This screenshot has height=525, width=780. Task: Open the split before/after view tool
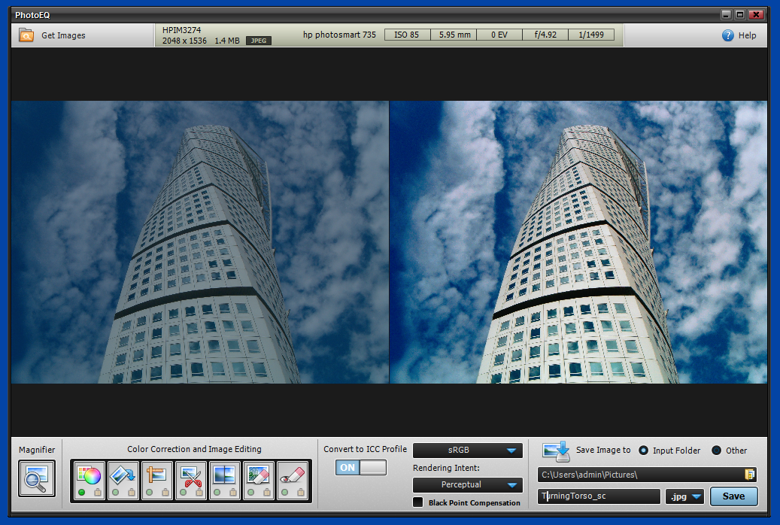tap(224, 475)
